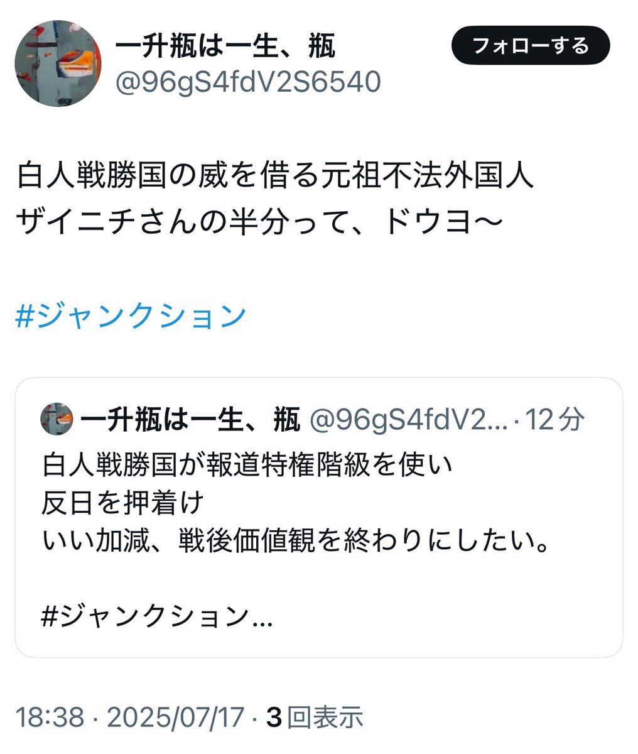The height and width of the screenshot is (754, 638).
Task: Open the 3回表示 view count
Action: [x=314, y=717]
